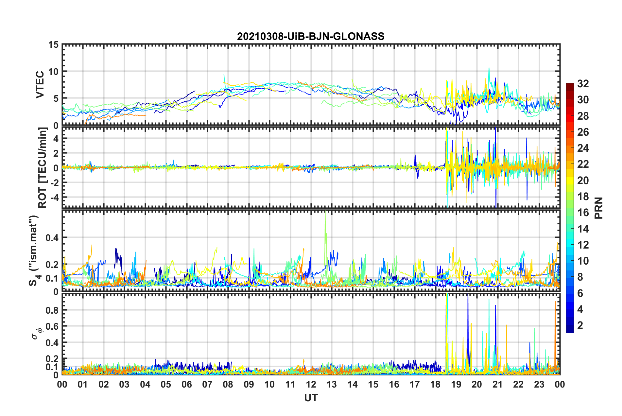The image size is (622, 416).
Task: Click colorbar tick label 10
Action: pos(583,261)
